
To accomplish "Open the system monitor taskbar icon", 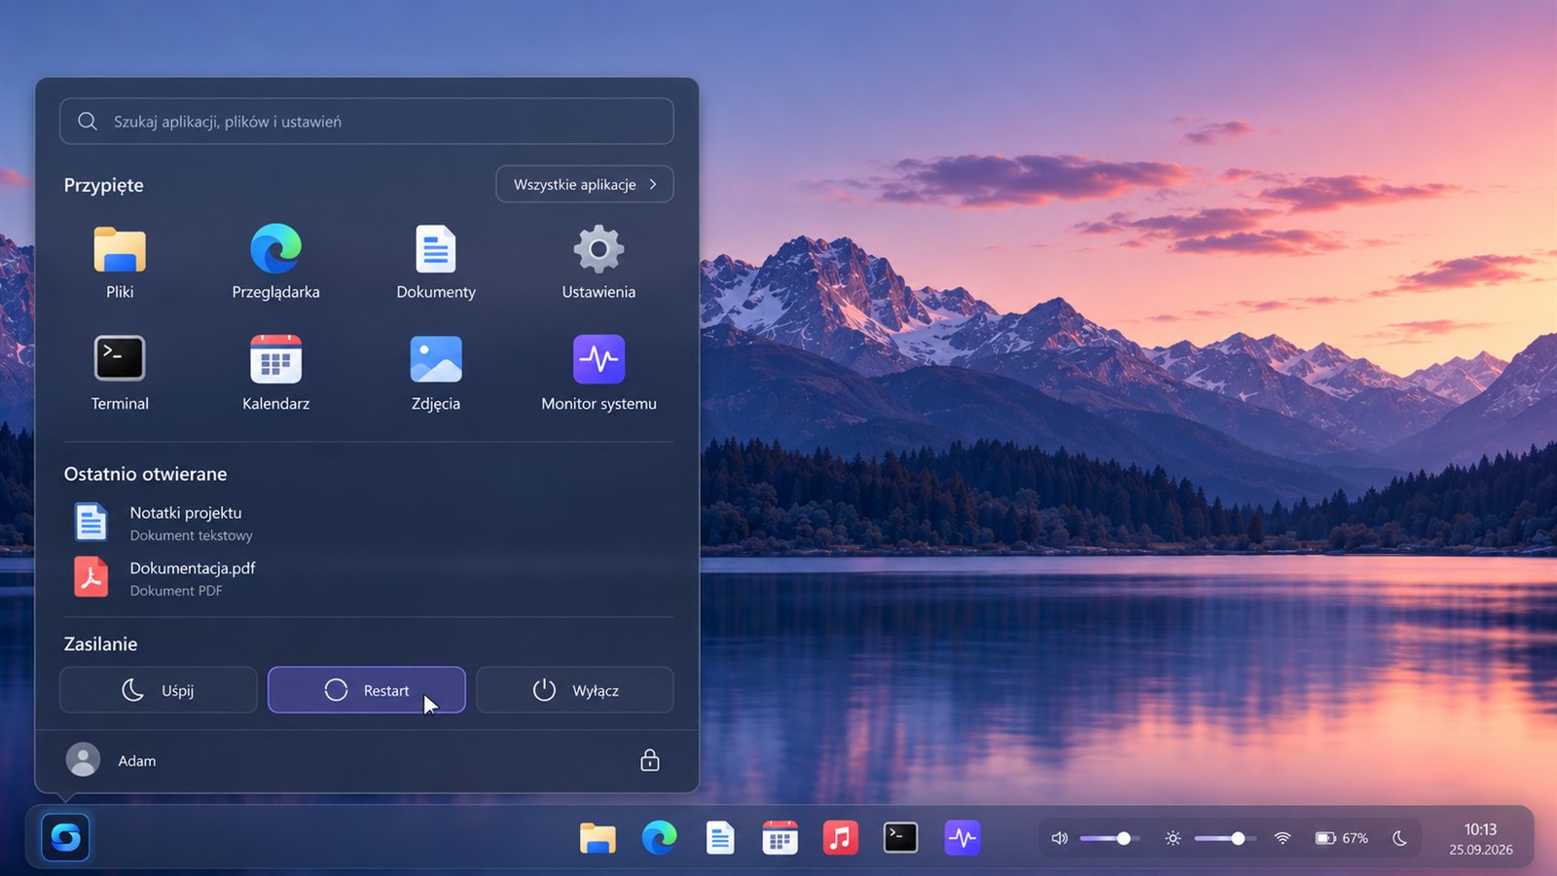I will 962,837.
